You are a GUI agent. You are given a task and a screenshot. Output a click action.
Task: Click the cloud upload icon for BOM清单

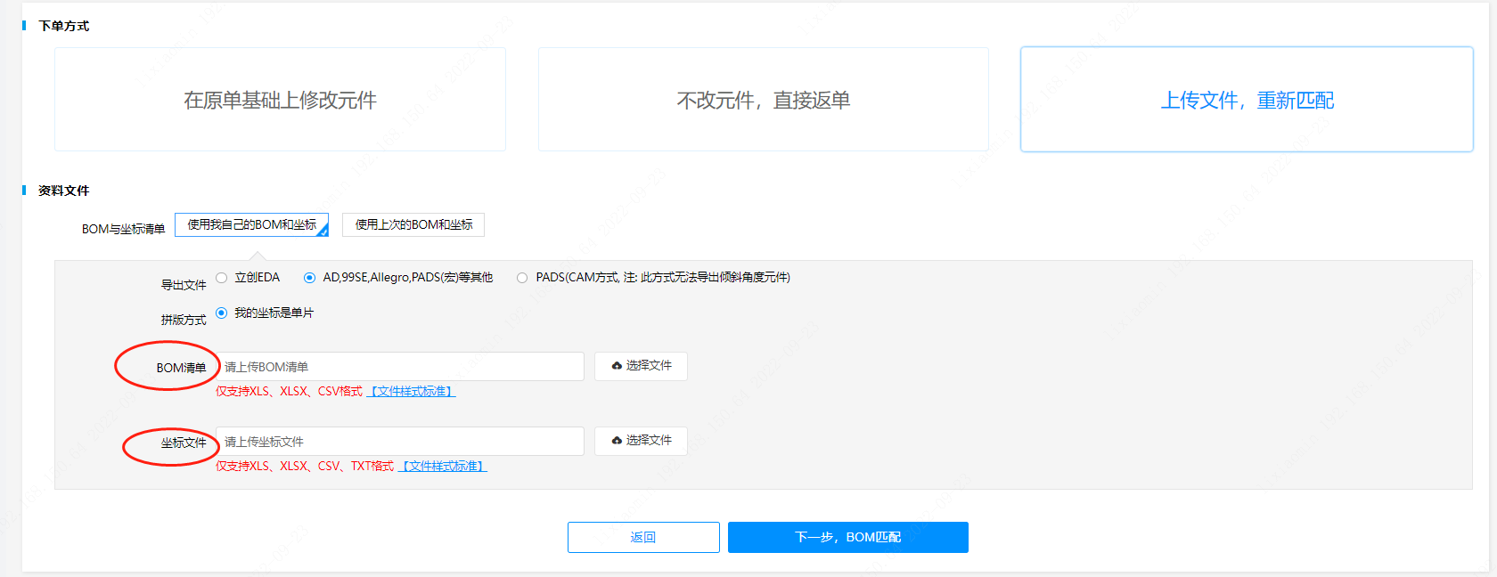pyautogui.click(x=617, y=366)
